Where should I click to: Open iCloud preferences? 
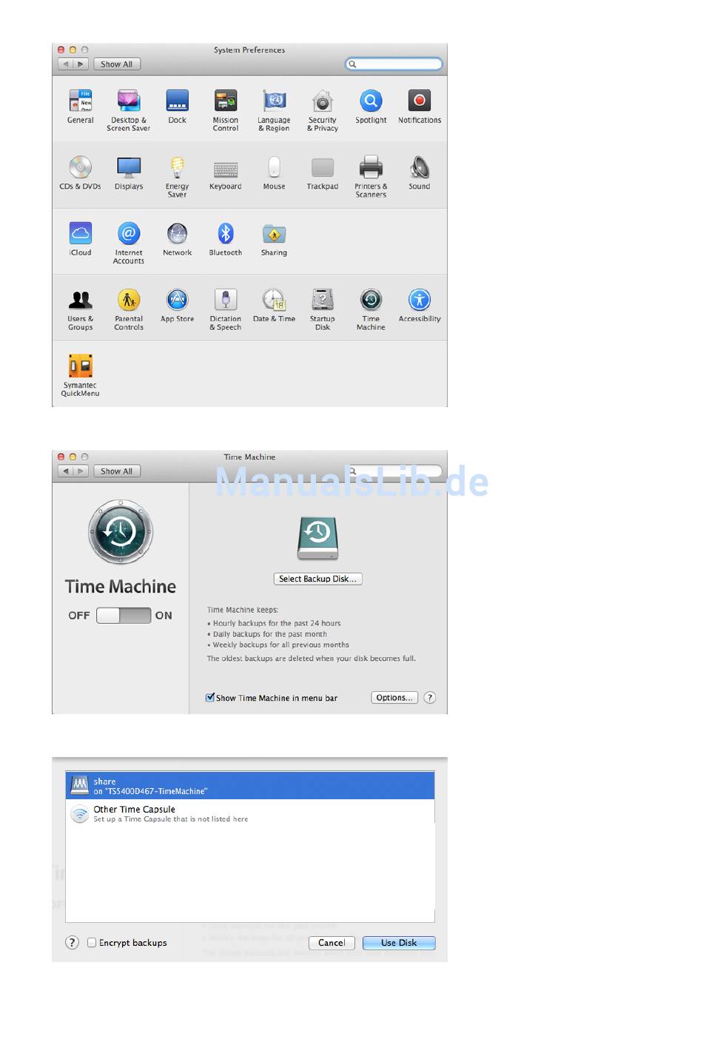click(x=80, y=238)
